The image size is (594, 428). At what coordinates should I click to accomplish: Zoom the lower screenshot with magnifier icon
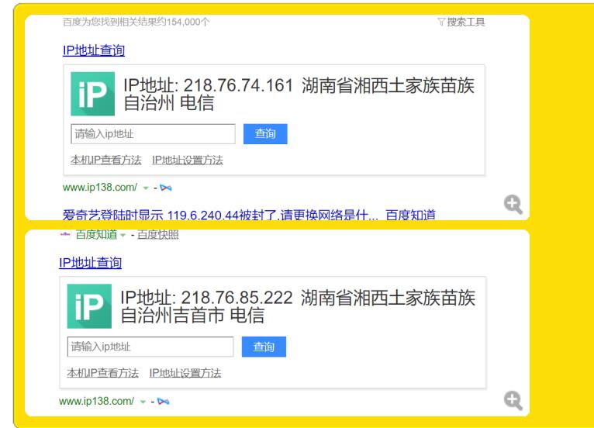[x=513, y=400]
